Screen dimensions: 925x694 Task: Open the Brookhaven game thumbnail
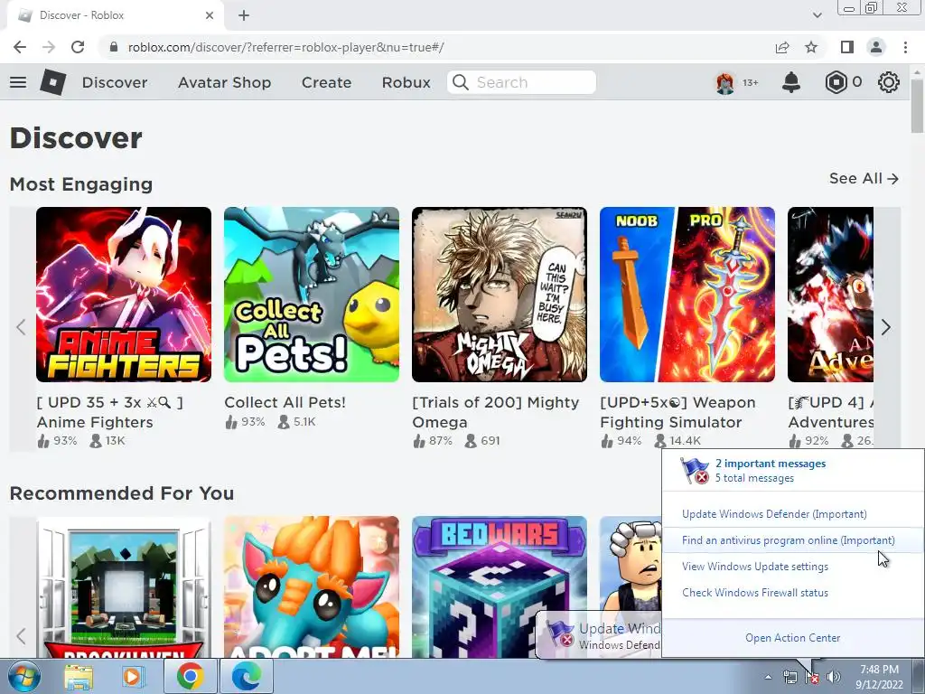[x=123, y=586]
